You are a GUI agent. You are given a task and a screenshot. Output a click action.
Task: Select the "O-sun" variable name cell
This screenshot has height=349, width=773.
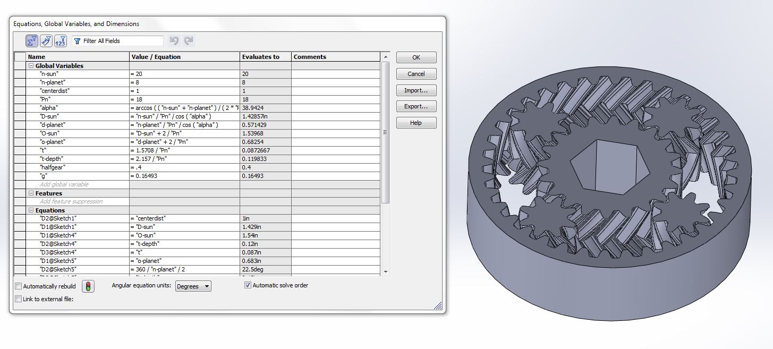78,133
